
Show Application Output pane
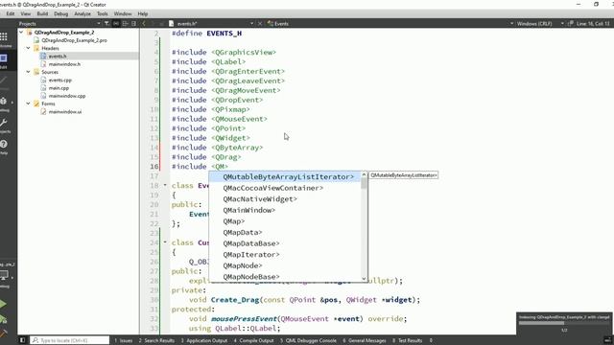pyautogui.click(x=204, y=341)
